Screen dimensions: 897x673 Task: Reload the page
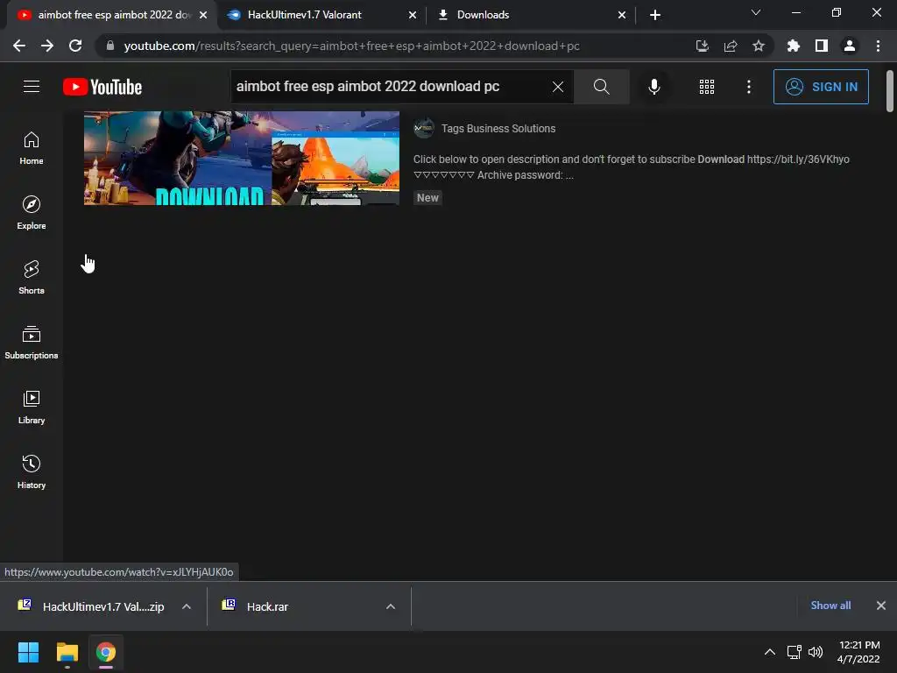(x=75, y=46)
